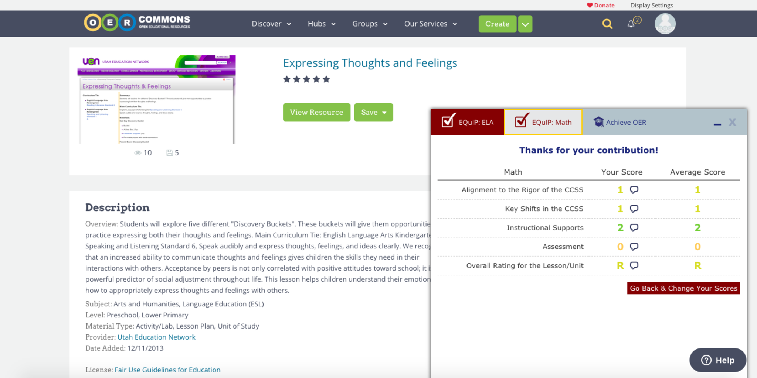Click the View Resource button
757x378 pixels.
(316, 112)
